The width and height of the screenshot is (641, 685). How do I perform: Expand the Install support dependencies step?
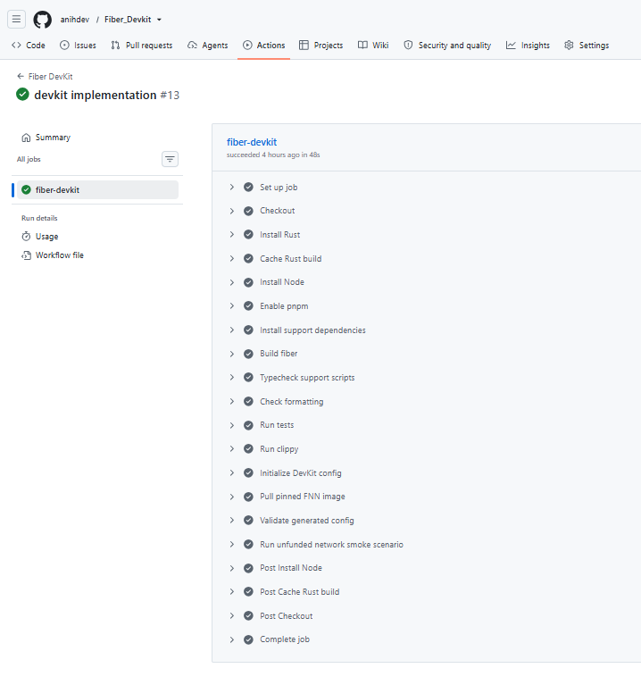coord(232,330)
